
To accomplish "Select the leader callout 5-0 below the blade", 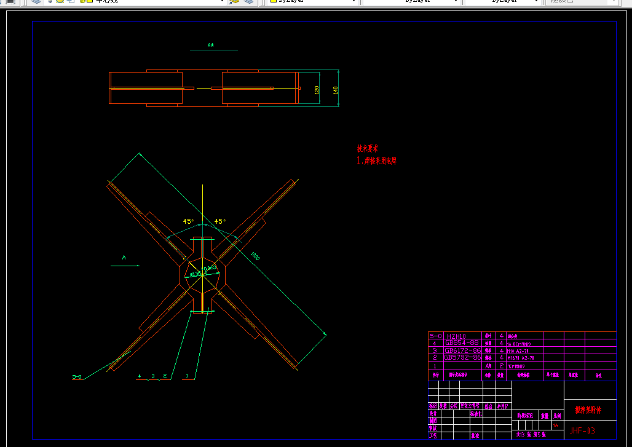I will (77, 377).
